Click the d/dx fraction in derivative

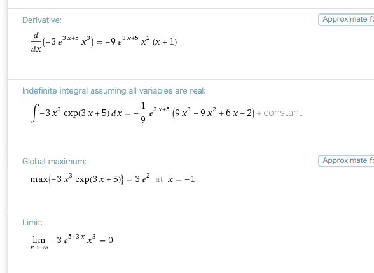point(36,42)
